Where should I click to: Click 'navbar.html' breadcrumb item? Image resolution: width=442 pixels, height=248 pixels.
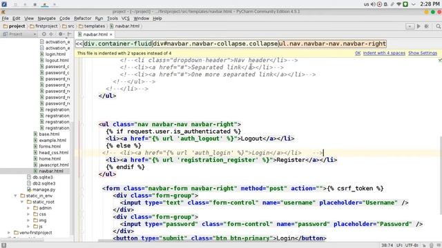pos(124,26)
